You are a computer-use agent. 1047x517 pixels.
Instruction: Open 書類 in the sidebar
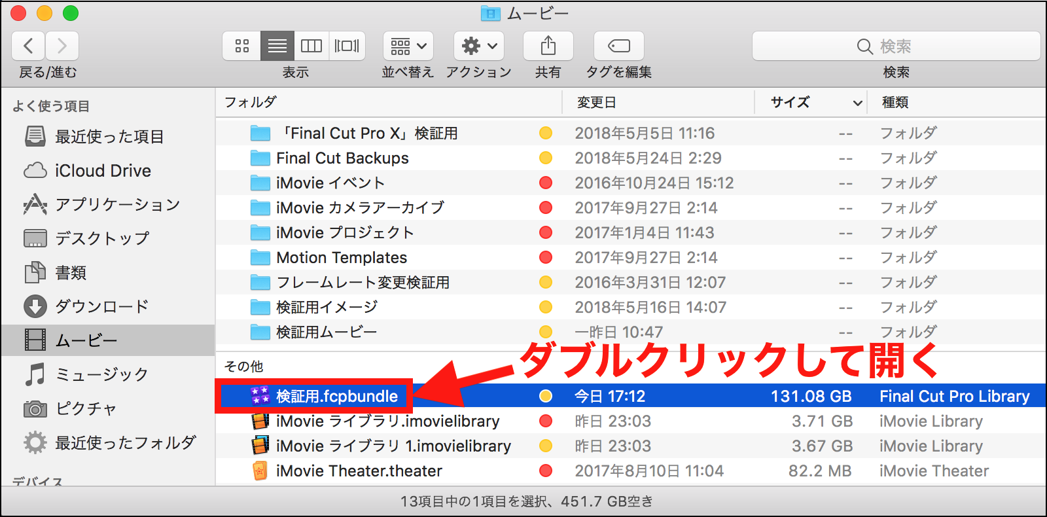(x=108, y=272)
